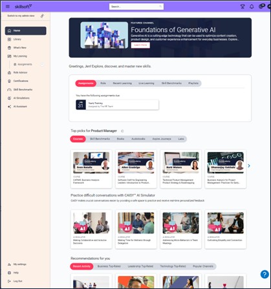Click the Help icon in the sidebar
Image resolution: width=271 pixels, height=289 pixels.
click(x=9, y=273)
